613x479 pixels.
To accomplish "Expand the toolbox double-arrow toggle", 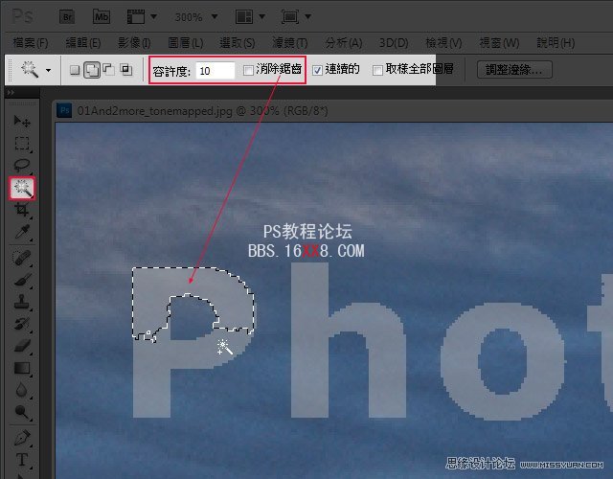I will click(11, 92).
